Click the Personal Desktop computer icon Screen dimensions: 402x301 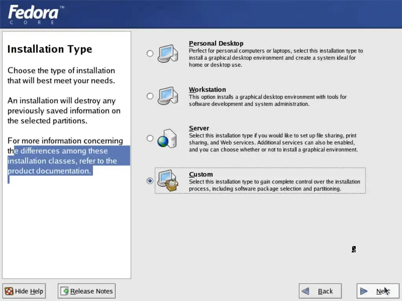tap(168, 53)
